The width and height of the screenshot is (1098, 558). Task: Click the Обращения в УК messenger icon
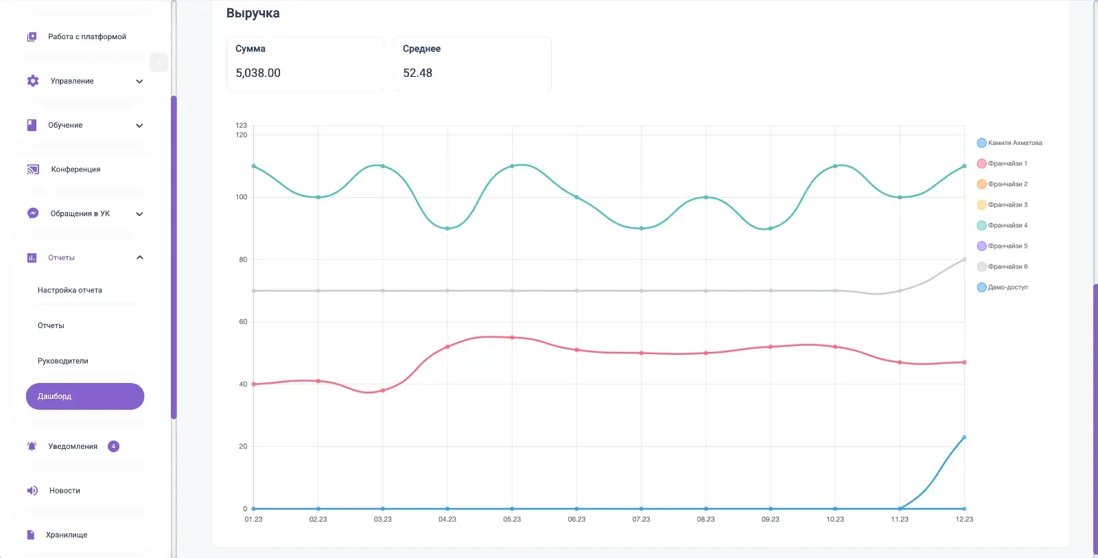coord(32,213)
